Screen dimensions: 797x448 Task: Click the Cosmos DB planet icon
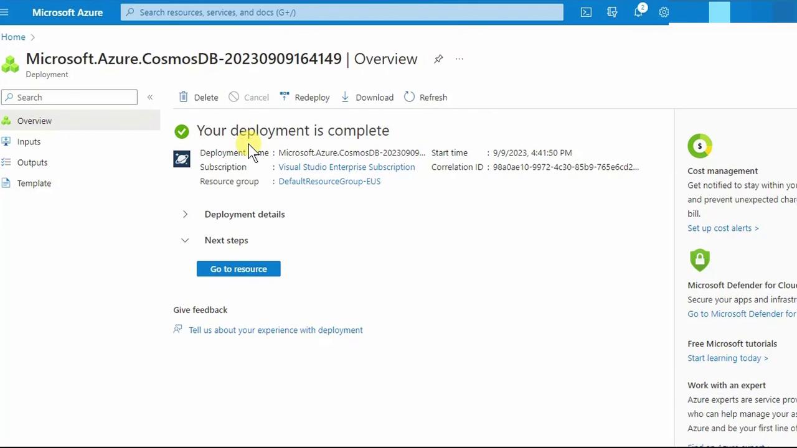[x=182, y=159]
